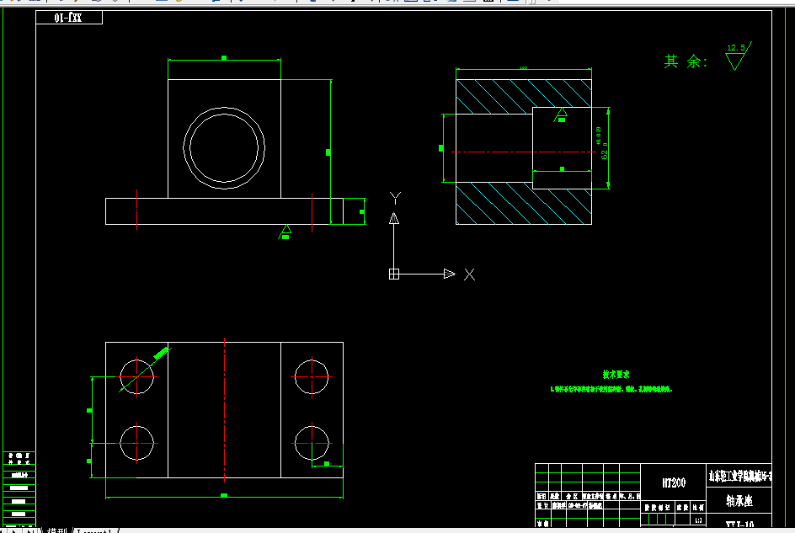This screenshot has height=533, width=795.
Task: Select the red horizontal centerline in section view
Action: click(524, 152)
